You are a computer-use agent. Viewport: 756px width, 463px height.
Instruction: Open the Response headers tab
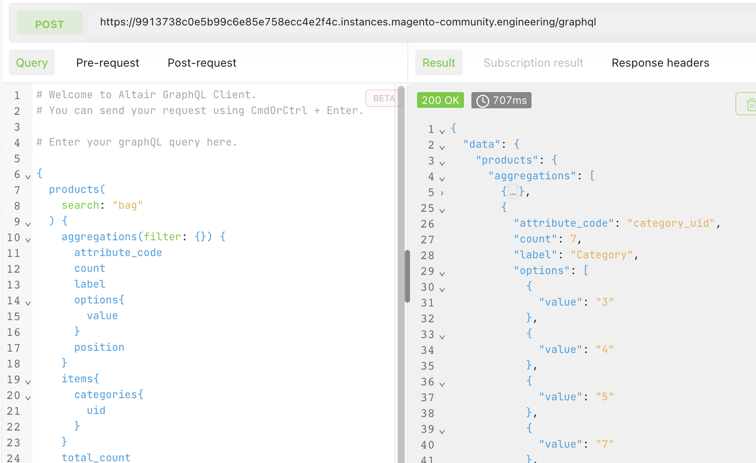[x=660, y=63]
